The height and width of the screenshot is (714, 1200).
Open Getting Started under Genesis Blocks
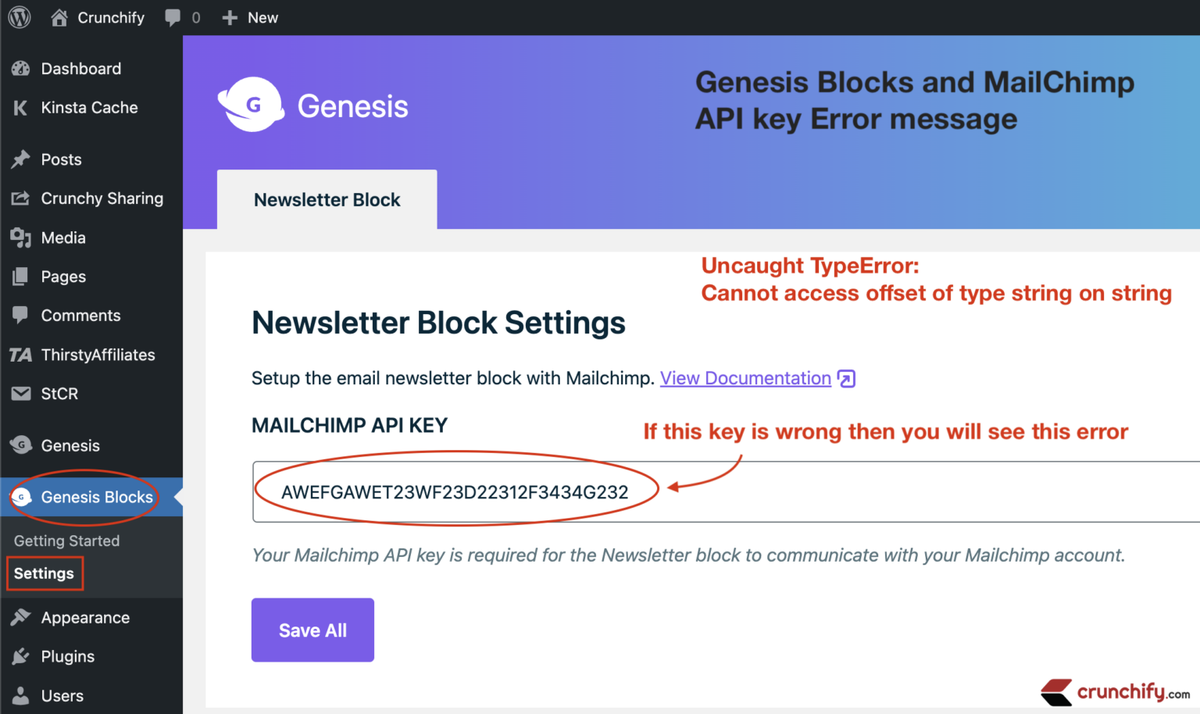(x=66, y=541)
